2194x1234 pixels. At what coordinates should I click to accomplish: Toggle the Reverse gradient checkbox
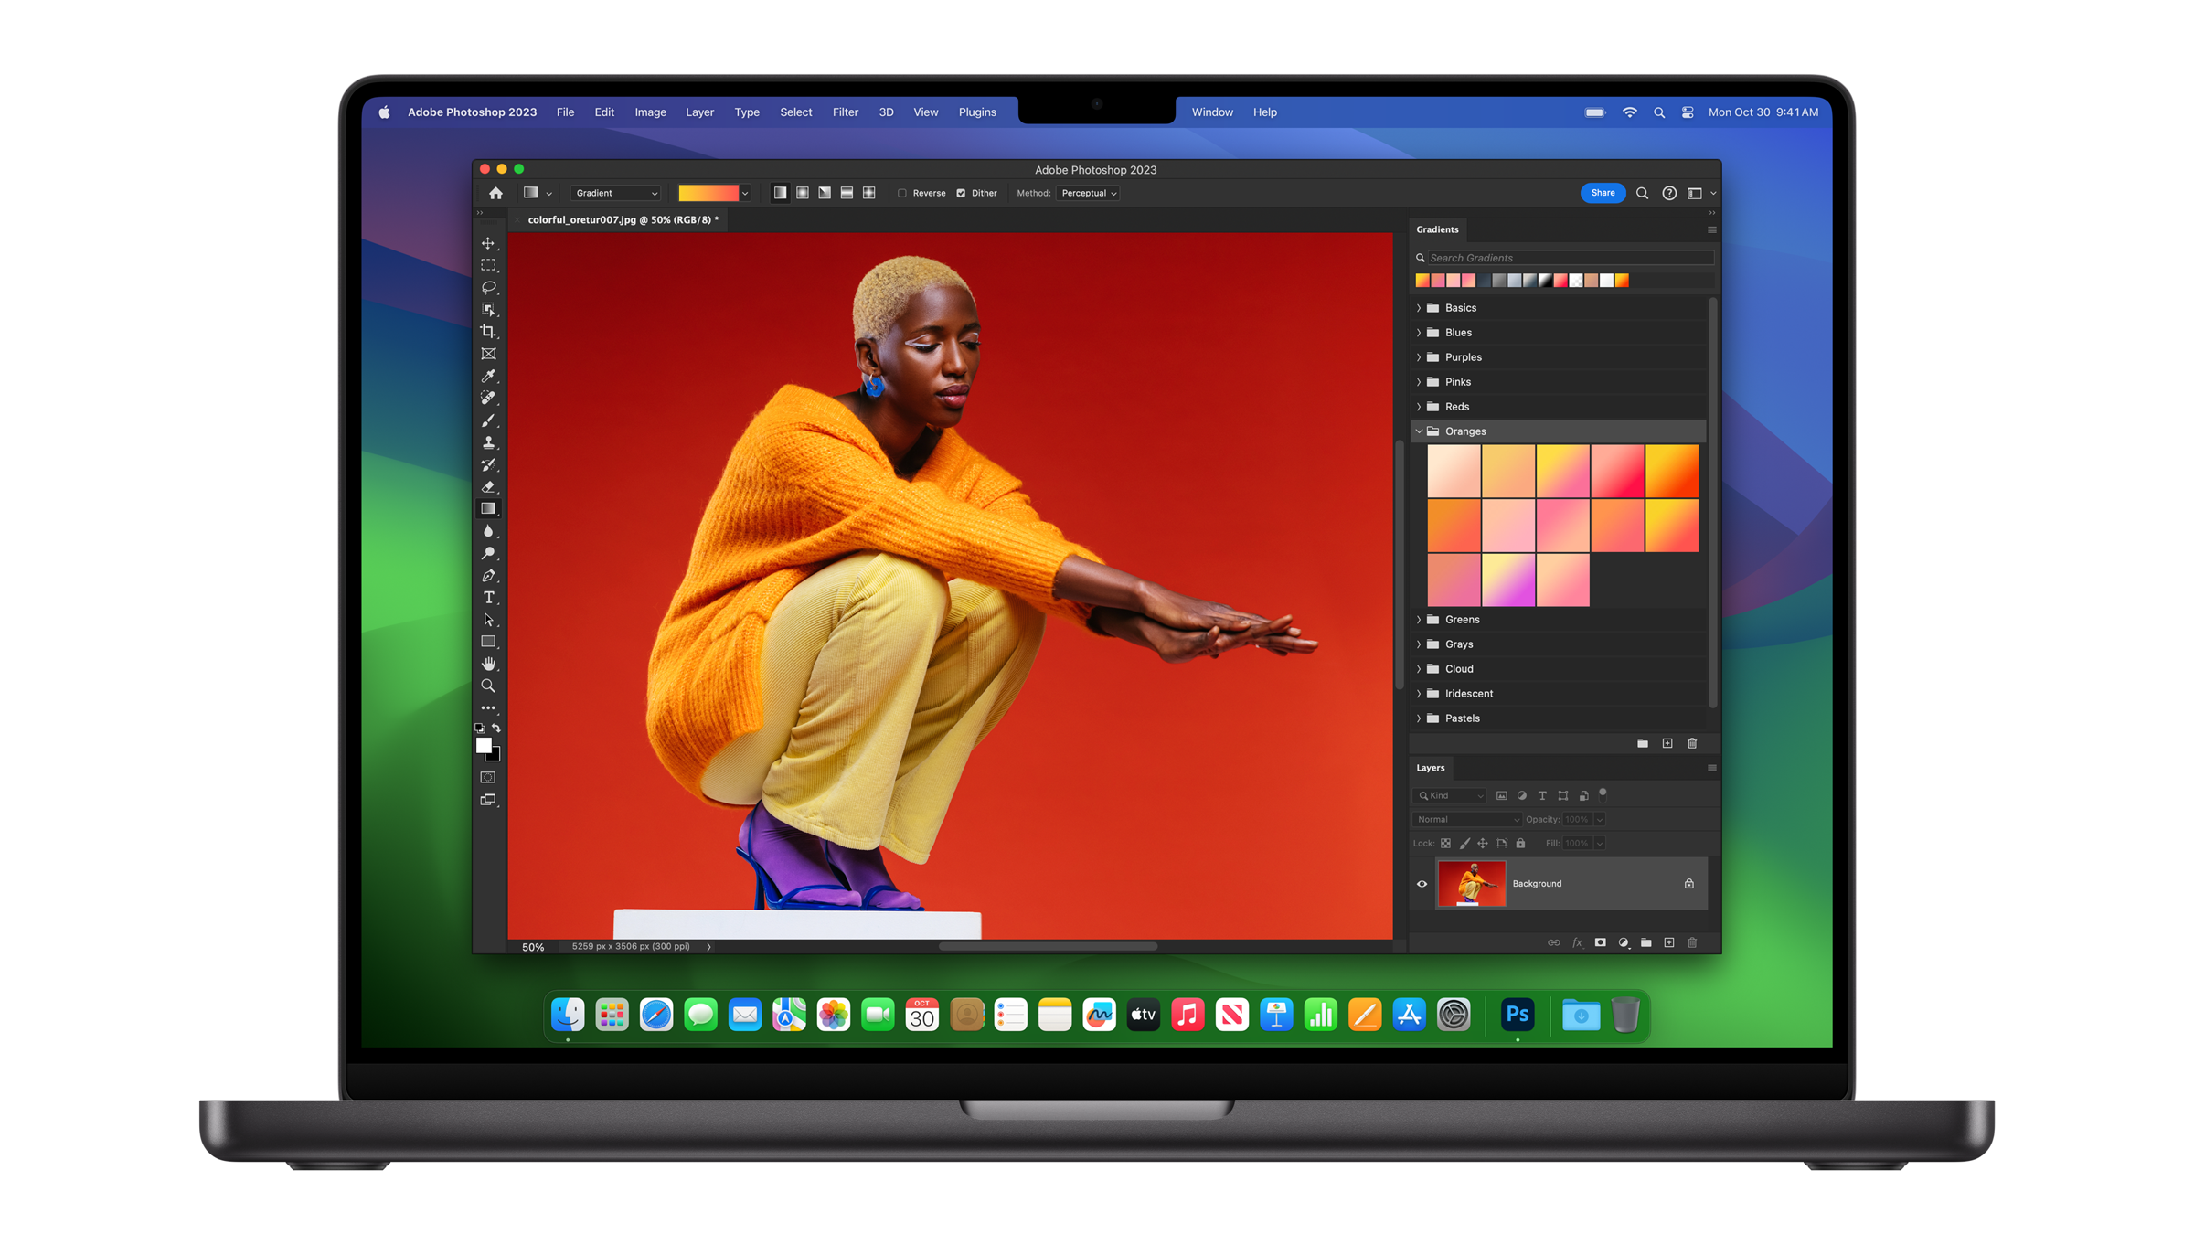point(900,193)
